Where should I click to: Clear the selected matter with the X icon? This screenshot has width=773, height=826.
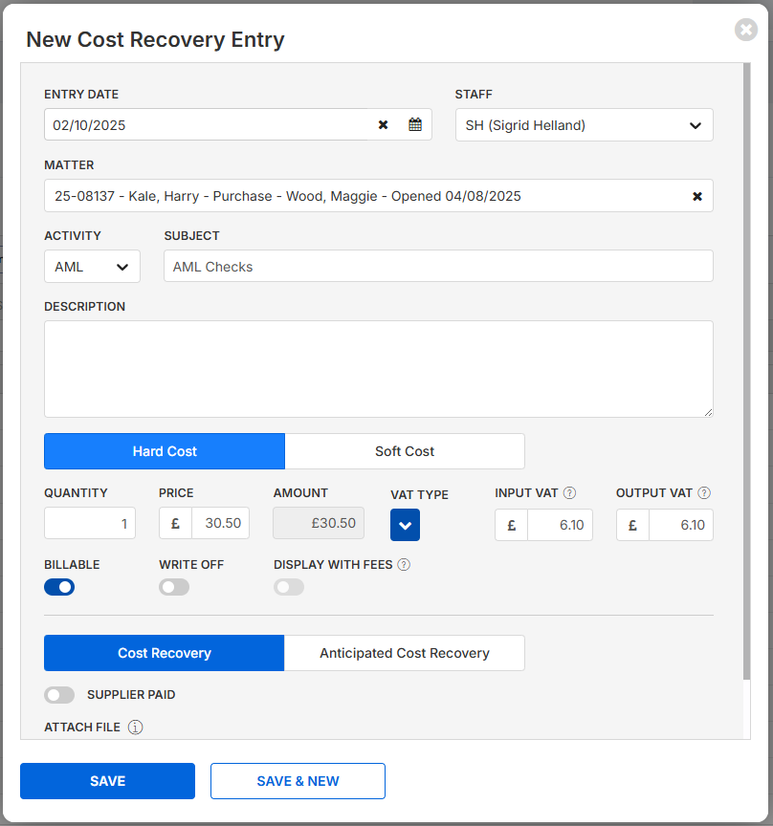click(697, 196)
